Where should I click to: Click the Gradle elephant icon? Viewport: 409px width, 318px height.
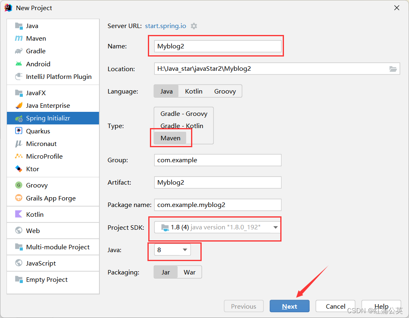(19, 51)
